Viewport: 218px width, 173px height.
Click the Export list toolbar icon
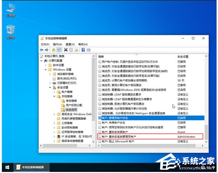point(76,50)
